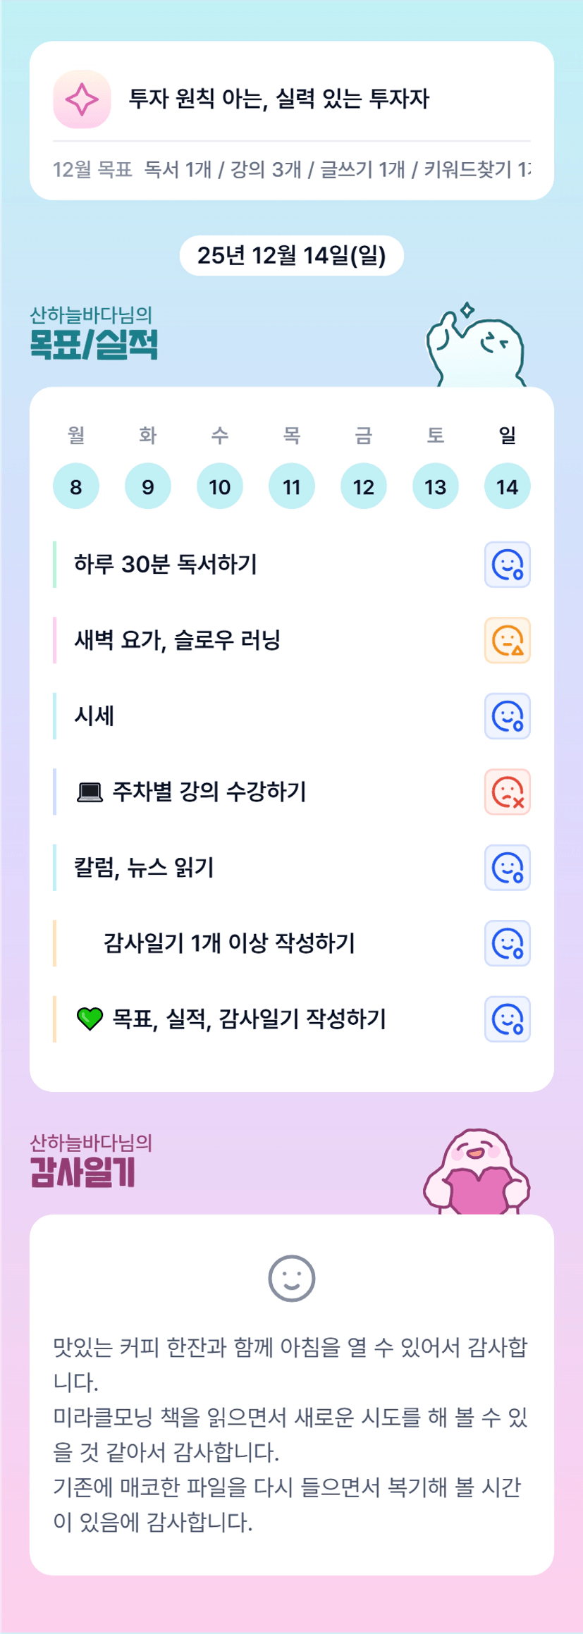Click status face icon for 칼럼, 뉴스 읽기
583x1634 pixels.
pyautogui.click(x=507, y=868)
